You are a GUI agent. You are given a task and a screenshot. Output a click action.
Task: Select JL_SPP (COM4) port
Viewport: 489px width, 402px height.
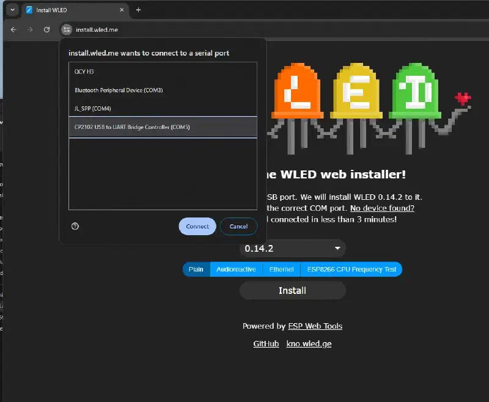tap(163, 109)
